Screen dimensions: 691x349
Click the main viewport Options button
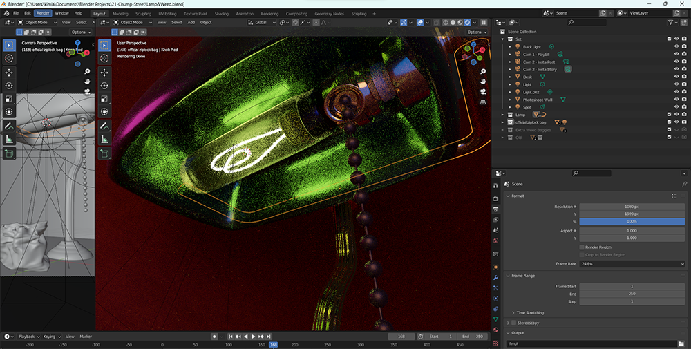click(477, 32)
